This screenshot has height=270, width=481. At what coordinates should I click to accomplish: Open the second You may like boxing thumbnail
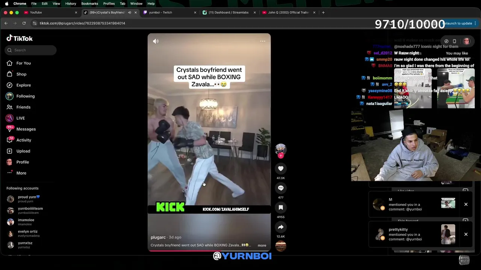coord(456,88)
